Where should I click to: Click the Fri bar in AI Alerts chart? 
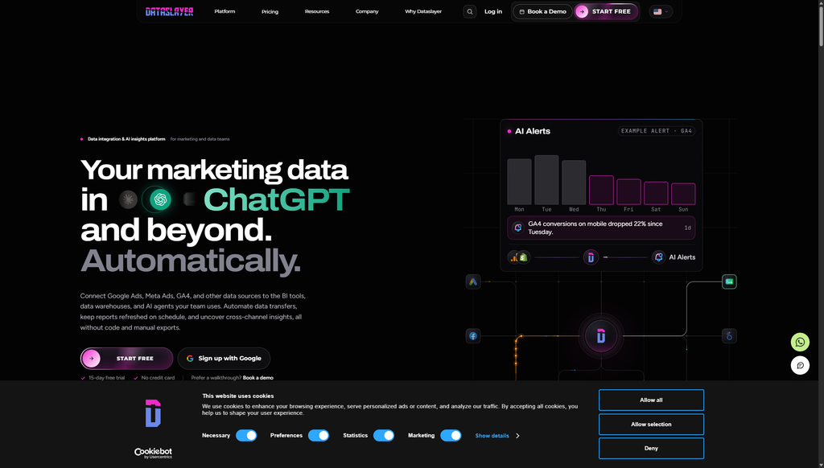(628, 191)
